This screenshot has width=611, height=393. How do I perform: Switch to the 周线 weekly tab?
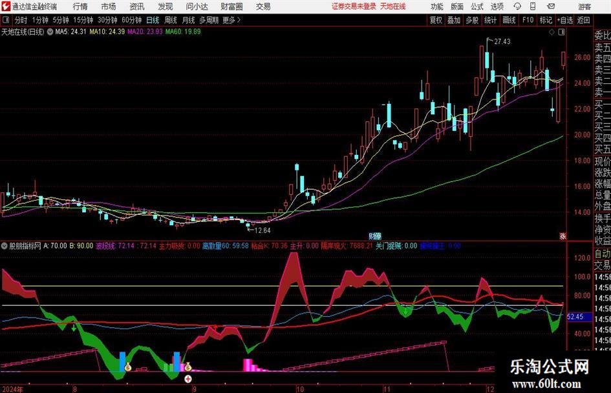click(x=170, y=20)
